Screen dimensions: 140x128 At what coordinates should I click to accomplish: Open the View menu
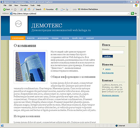(16, 5)
